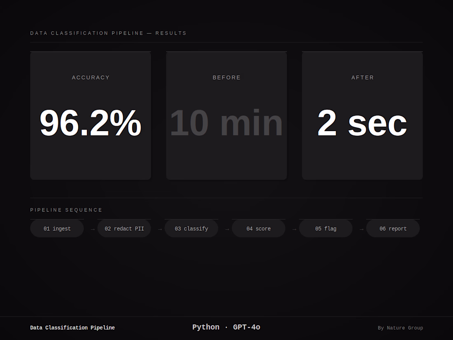Click the BEFORE card label

pos(226,77)
